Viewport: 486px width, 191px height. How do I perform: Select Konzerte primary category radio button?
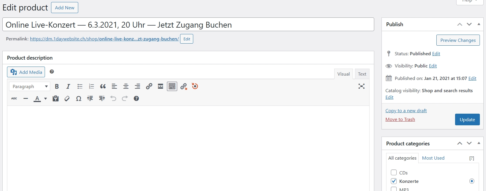click(x=472, y=181)
